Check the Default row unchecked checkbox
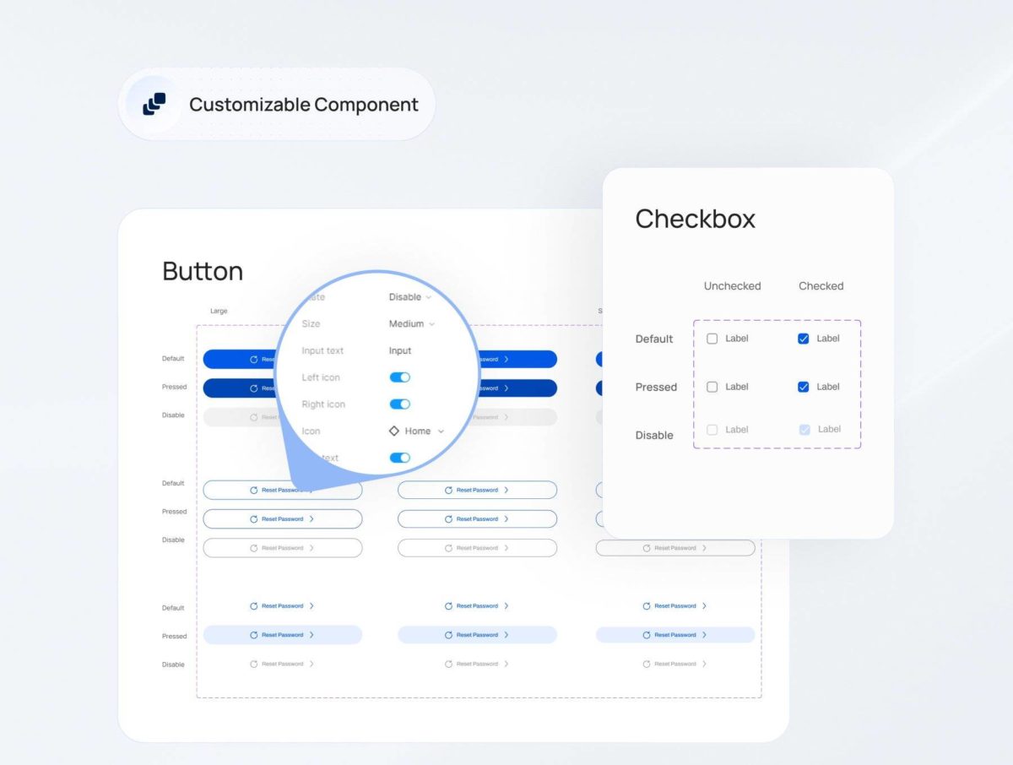 click(x=712, y=339)
